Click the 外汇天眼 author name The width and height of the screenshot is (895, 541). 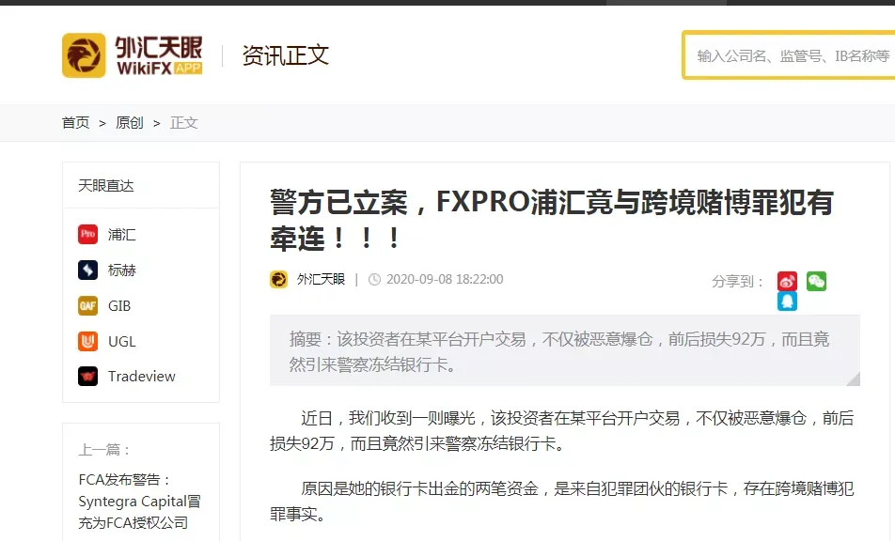321,279
